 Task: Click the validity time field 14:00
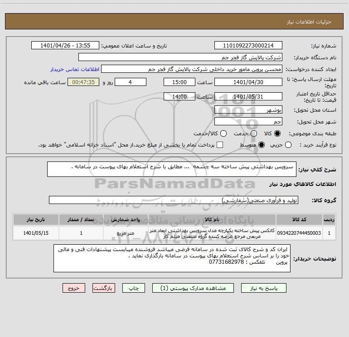[x=179, y=96]
